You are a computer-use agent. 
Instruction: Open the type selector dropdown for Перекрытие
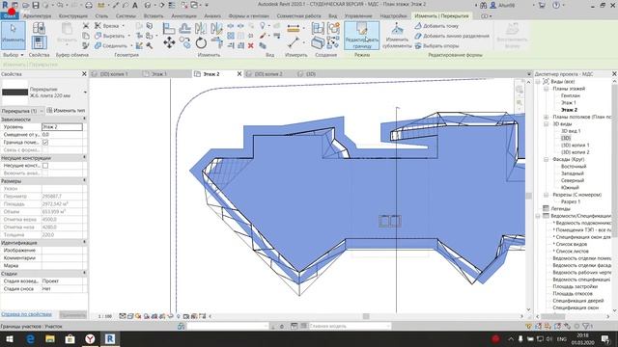pyautogui.click(x=85, y=93)
